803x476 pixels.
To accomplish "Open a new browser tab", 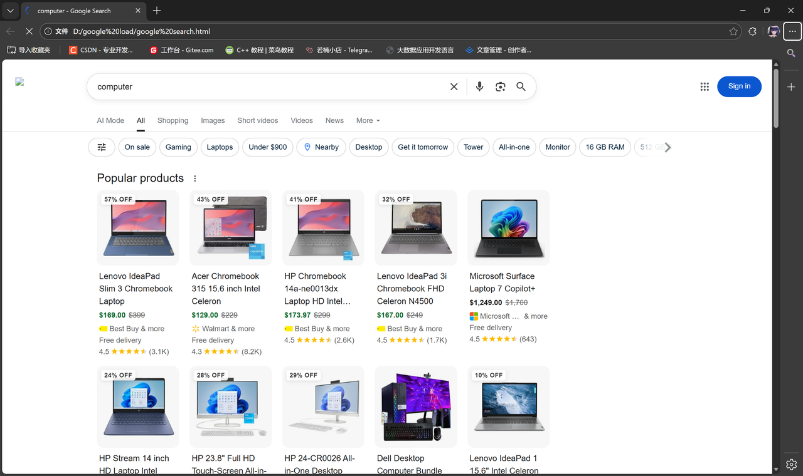I will click(157, 11).
